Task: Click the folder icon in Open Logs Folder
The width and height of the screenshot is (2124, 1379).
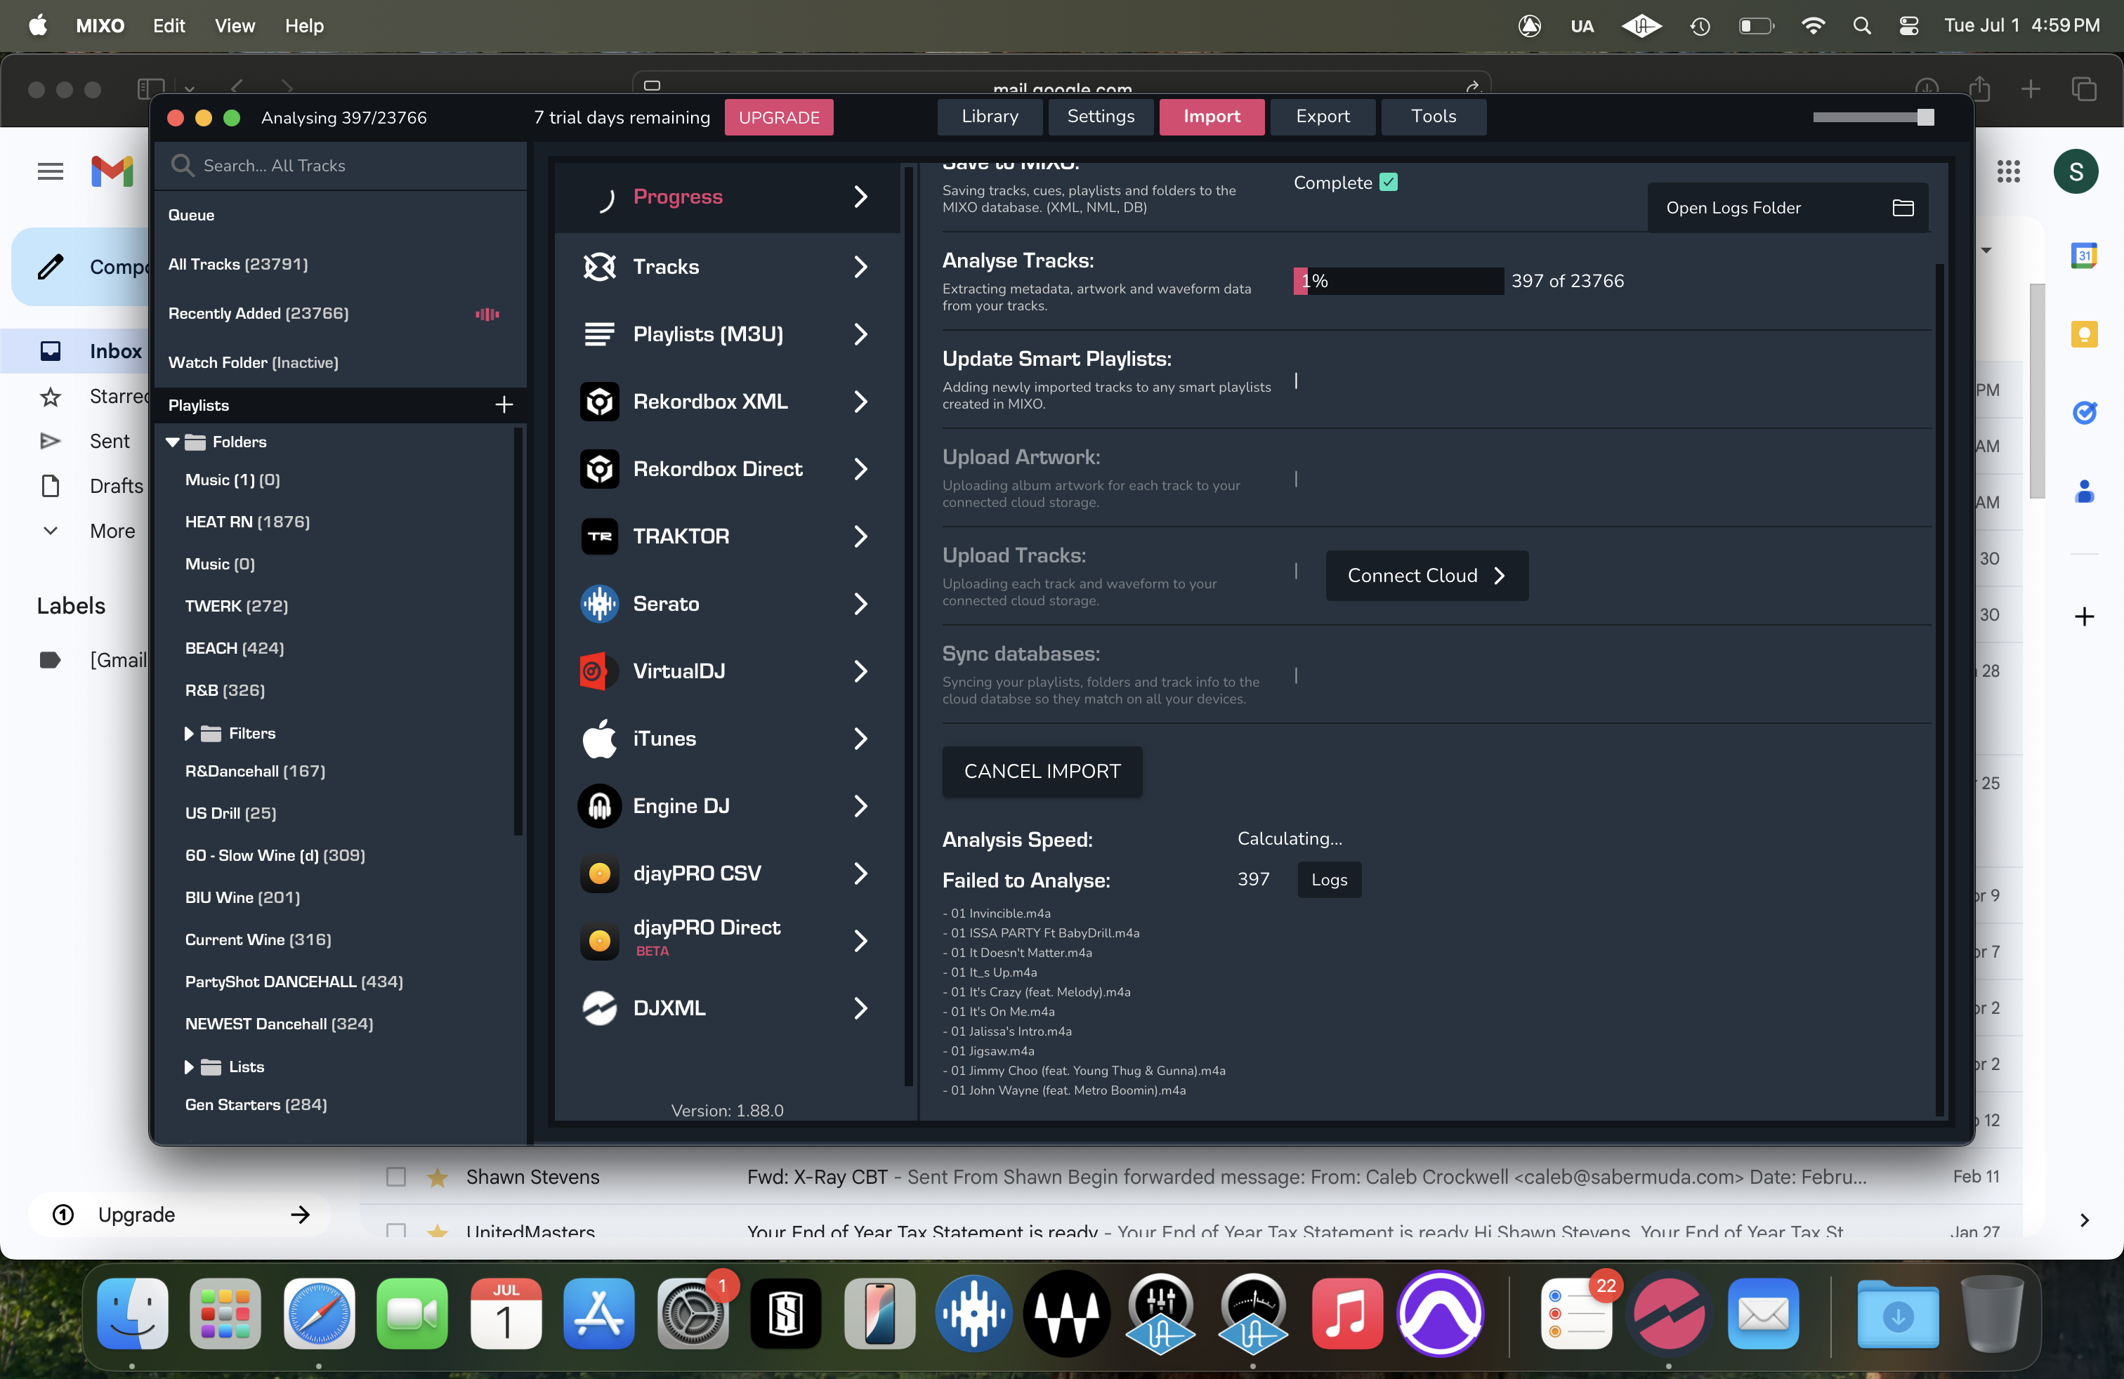Action: [1903, 208]
